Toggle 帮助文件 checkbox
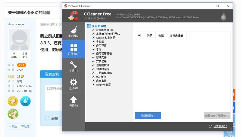The width and height of the screenshot is (241, 137). (x=93, y=57)
